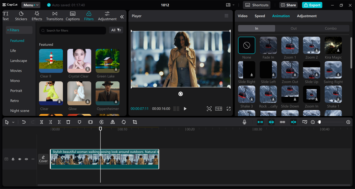Click the rotate handle below preview
355x189 pixels.
coord(181,94)
